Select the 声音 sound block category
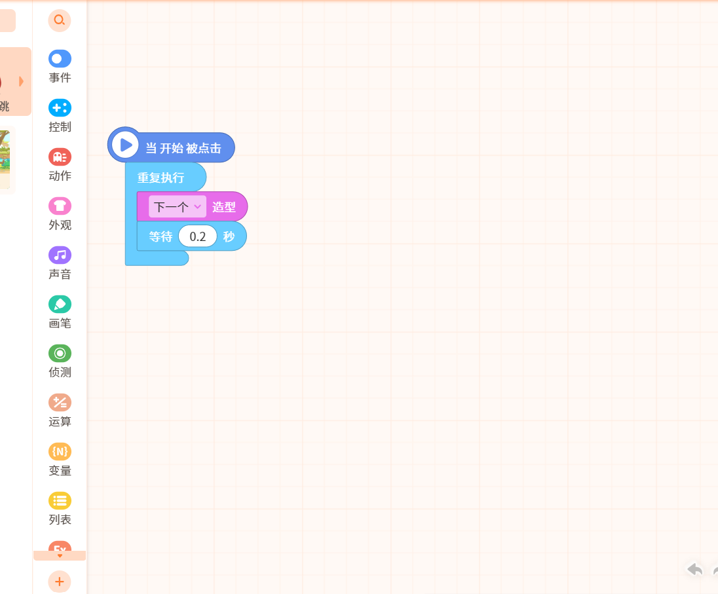Screen dimensions: 718x594 [60, 263]
